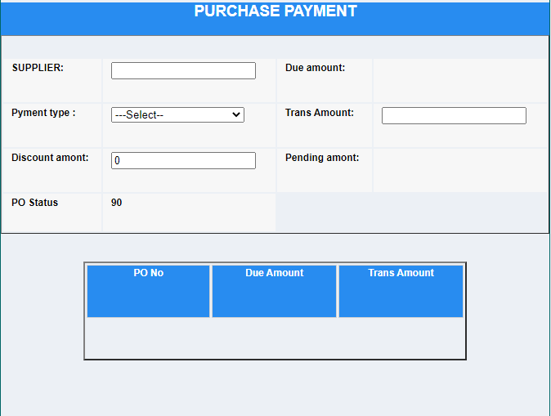Image resolution: width=551 pixels, height=416 pixels.
Task: Click the PO Status value 90
Action: (x=117, y=203)
